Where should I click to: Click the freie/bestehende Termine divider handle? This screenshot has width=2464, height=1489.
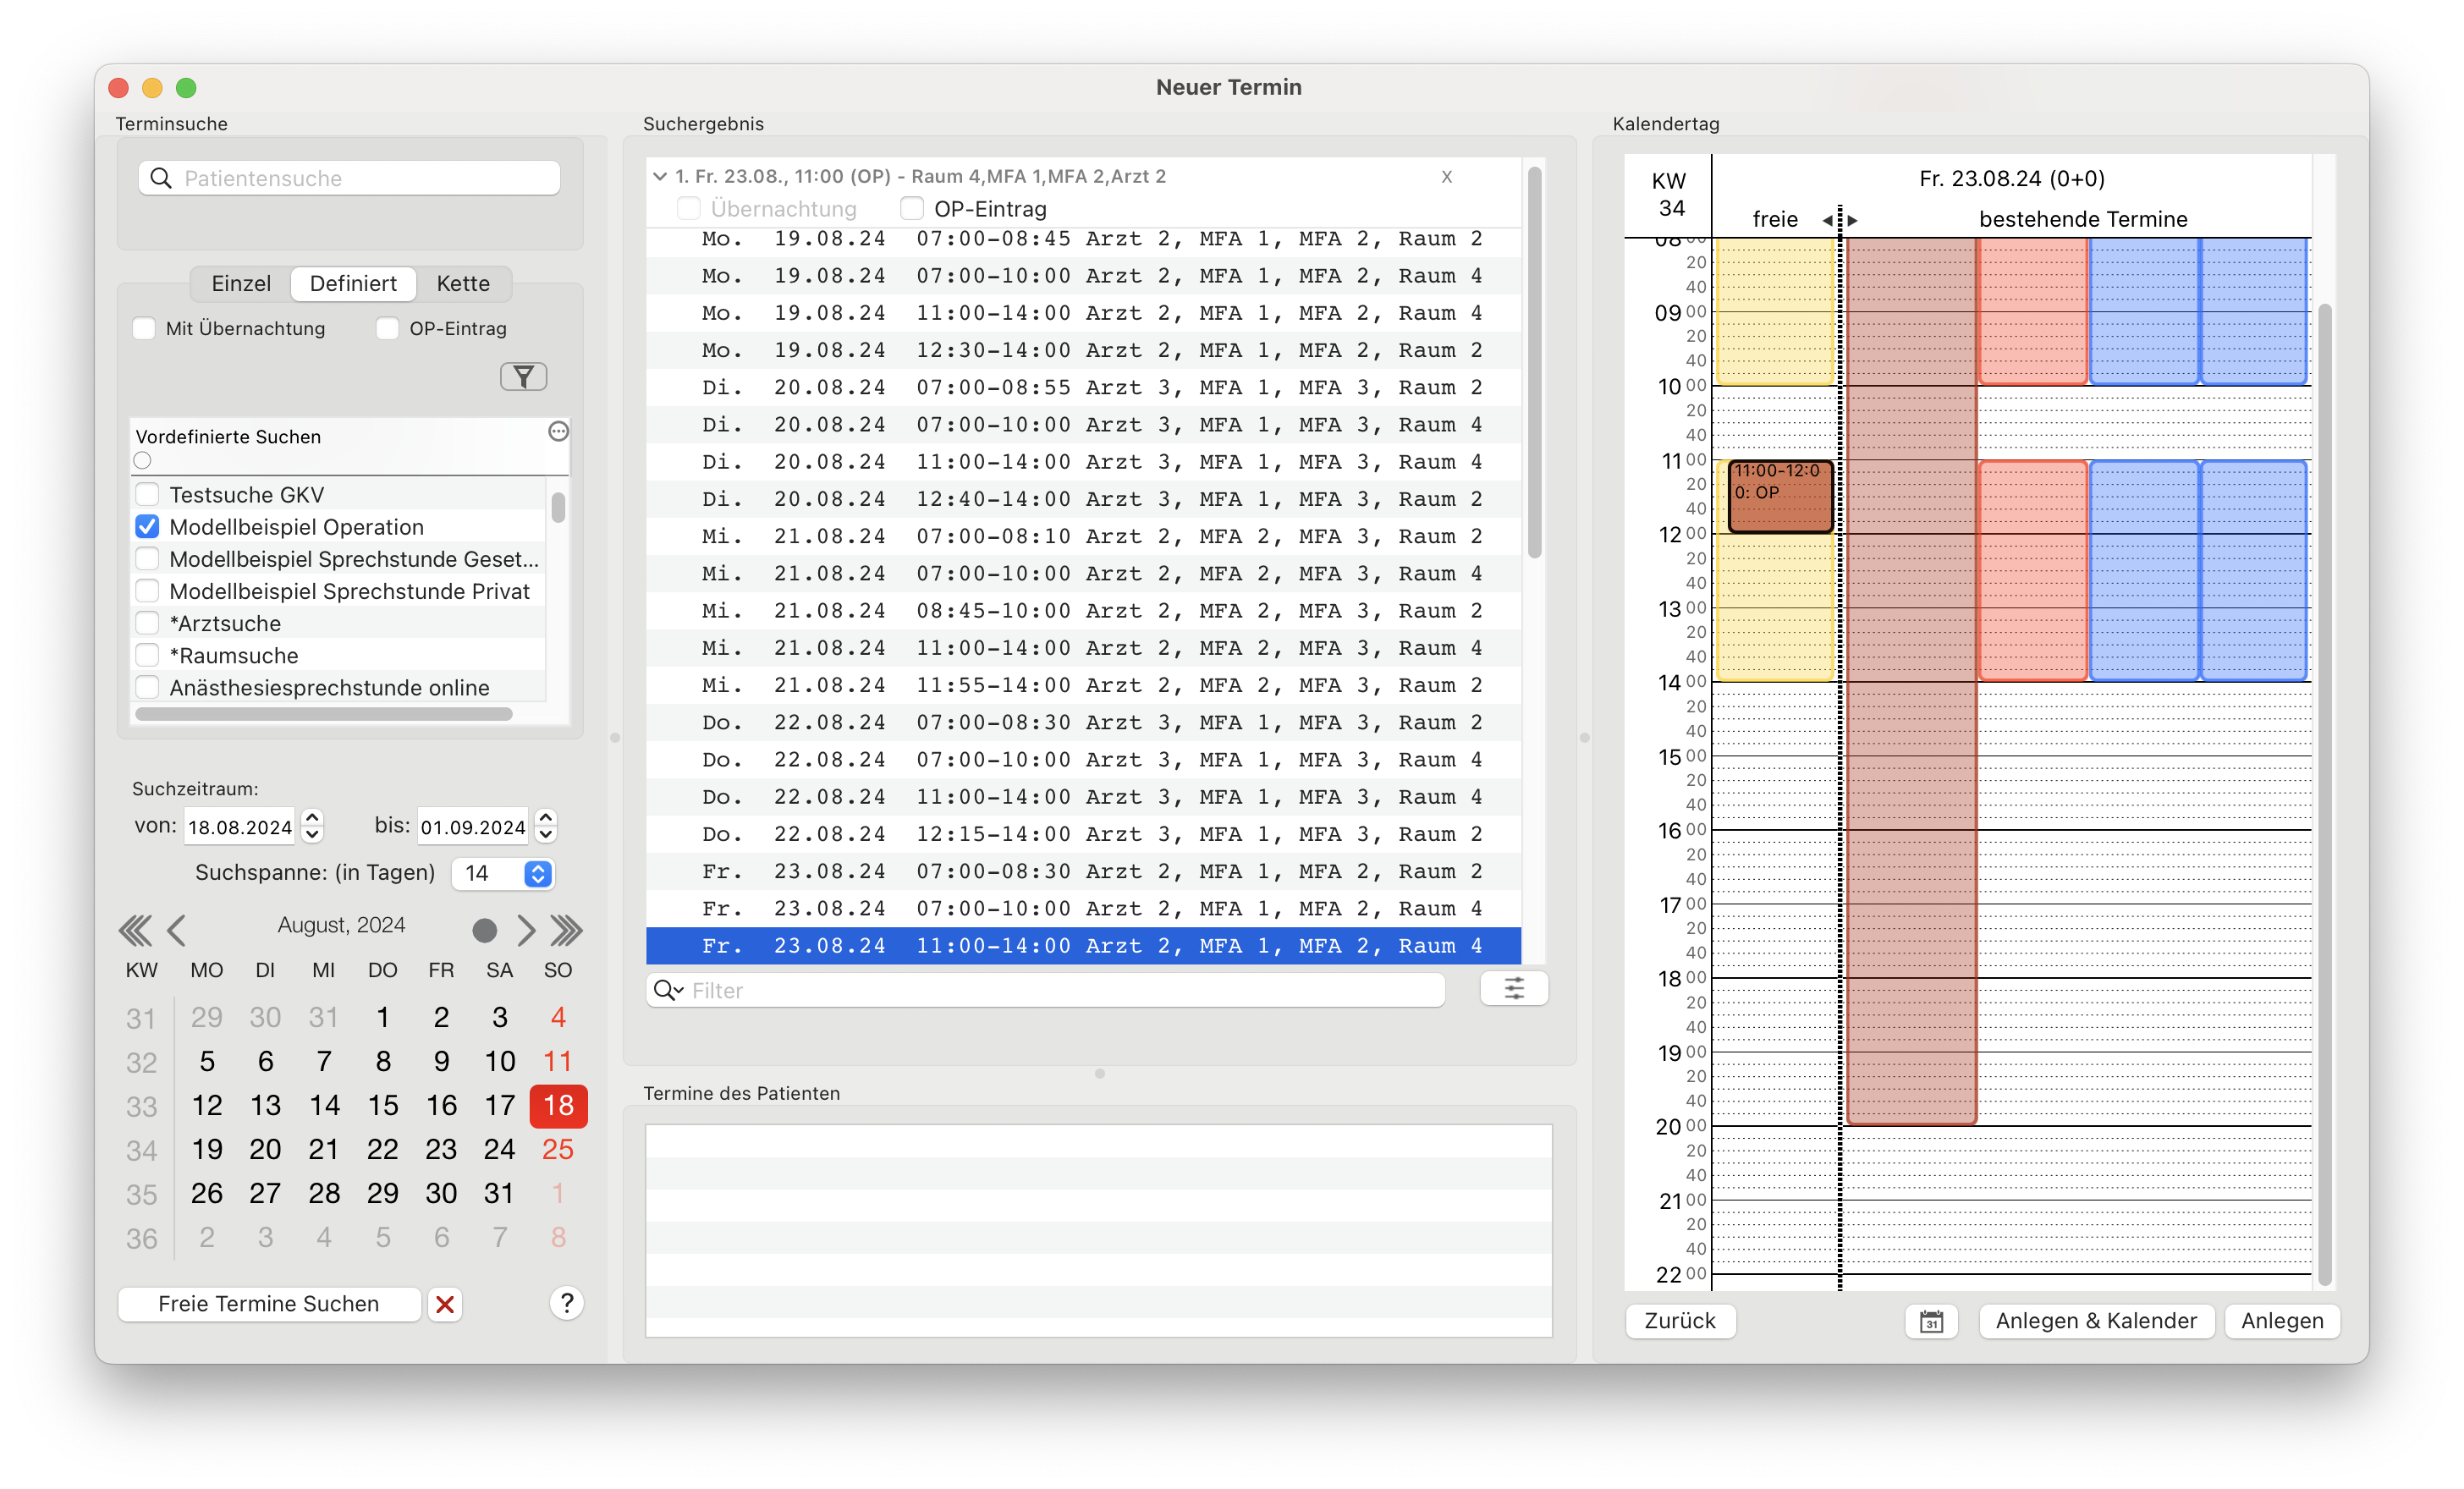click(x=1839, y=219)
